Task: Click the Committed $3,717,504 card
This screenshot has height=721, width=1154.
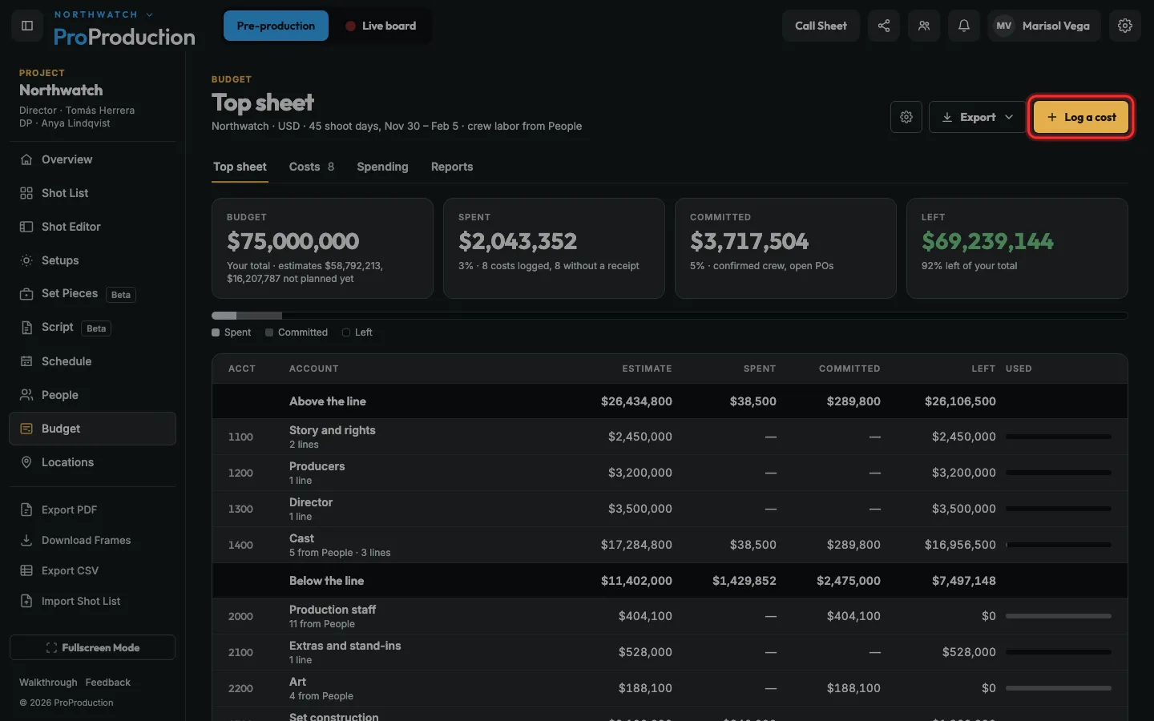Action: 785,248
